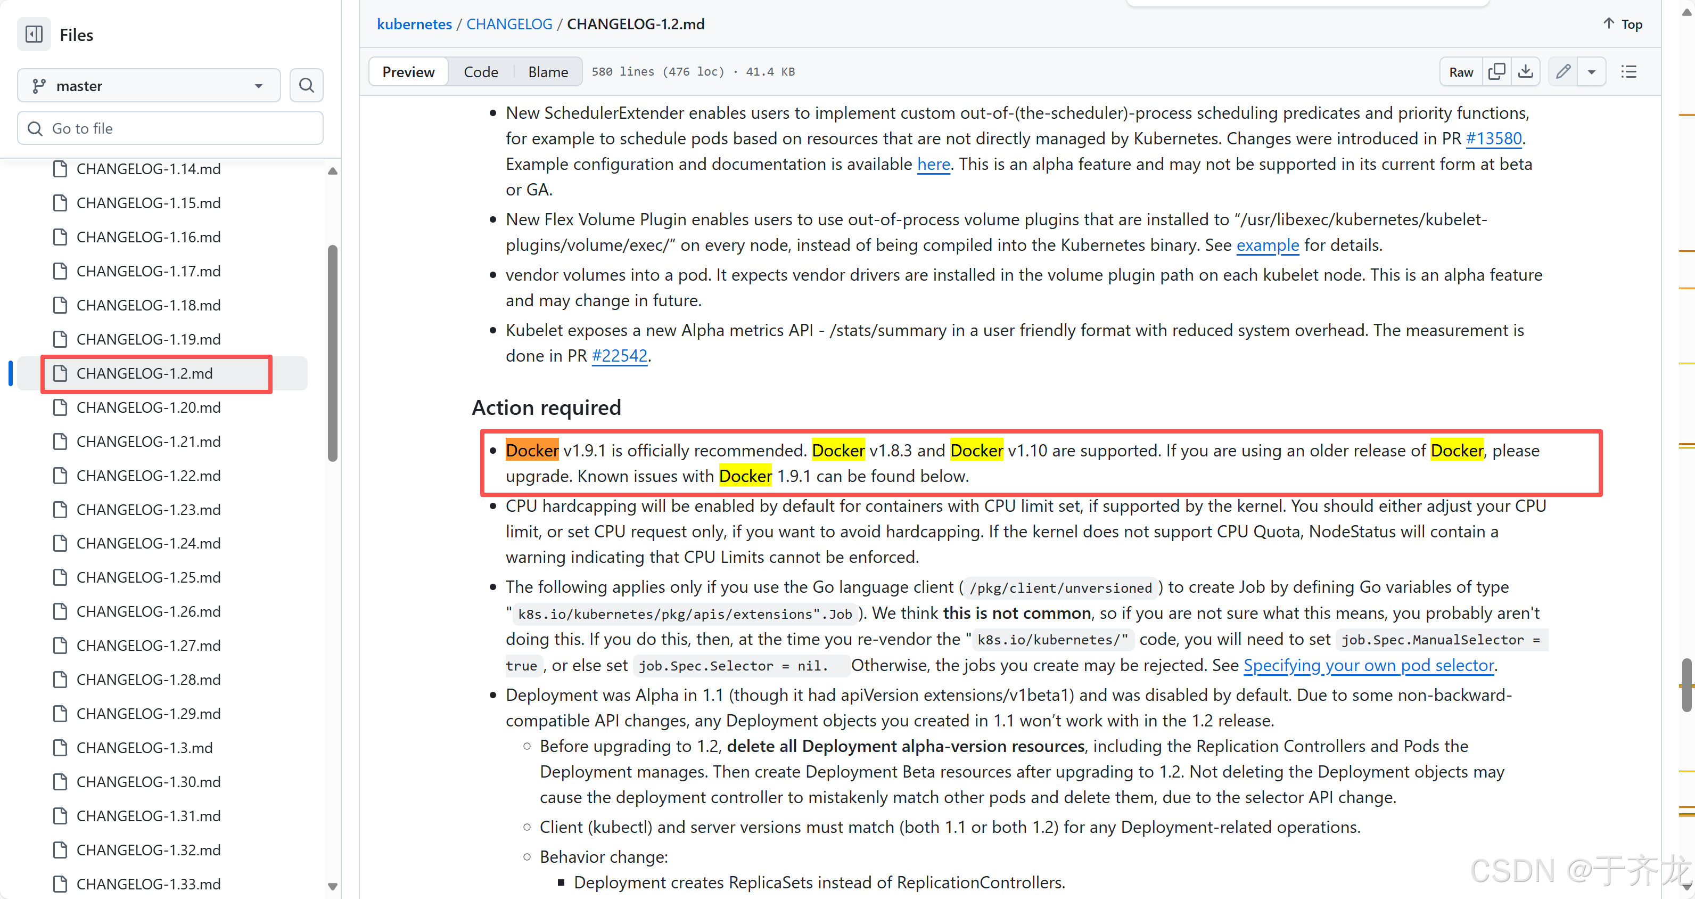Screen dimensions: 1695x899
Task: Click file icon beside CHANGELOG-1.3.md
Action: [x=60, y=748]
